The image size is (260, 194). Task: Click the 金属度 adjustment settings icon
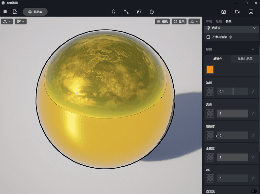pyautogui.click(x=253, y=157)
